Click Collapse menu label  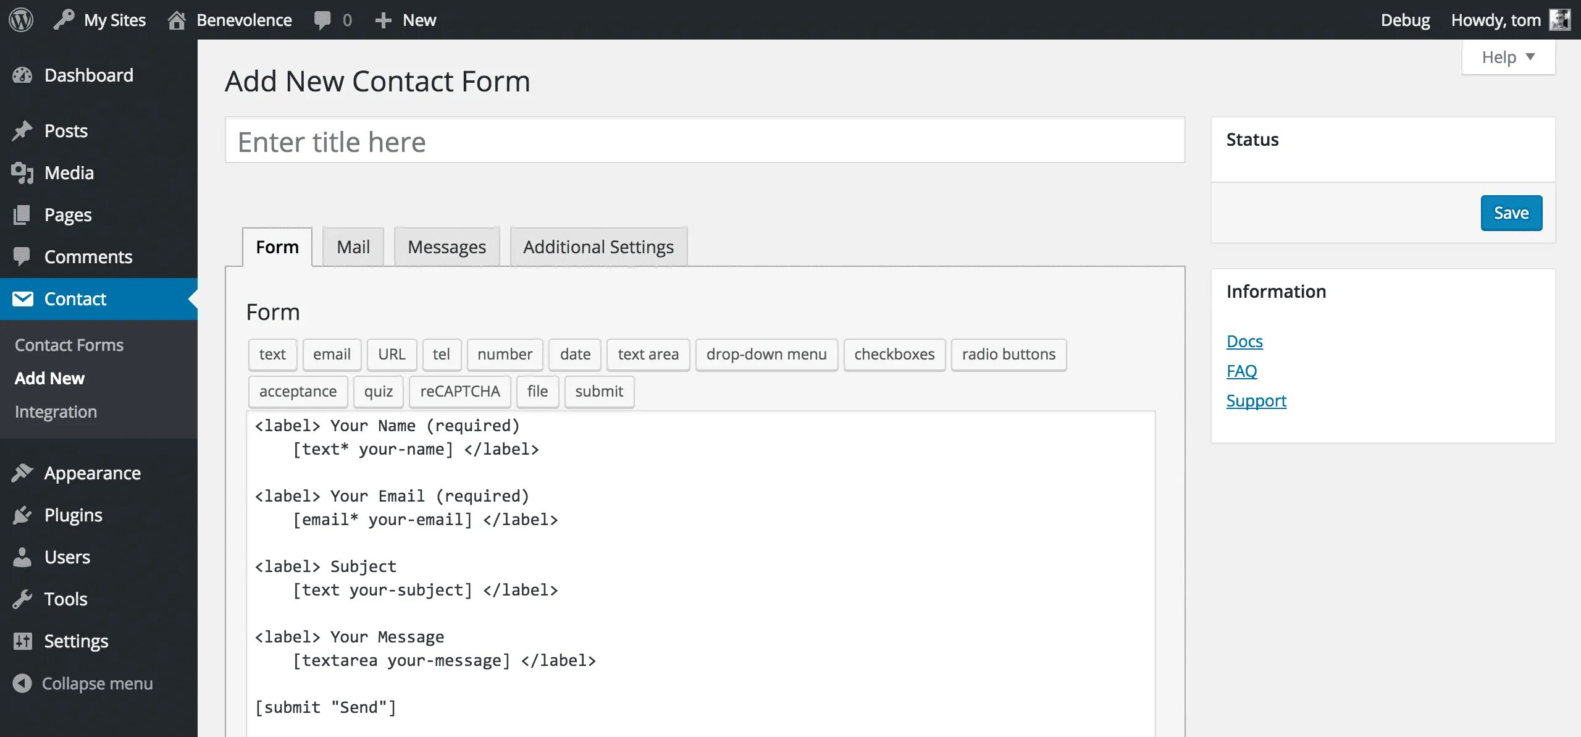[97, 684]
